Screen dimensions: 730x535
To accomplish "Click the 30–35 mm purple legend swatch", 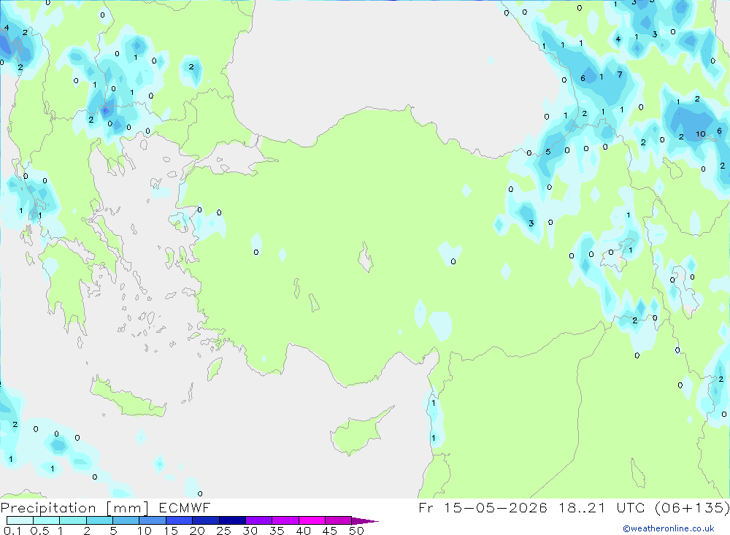I will [x=259, y=520].
